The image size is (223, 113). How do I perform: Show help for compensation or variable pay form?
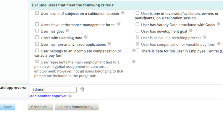[x=219, y=44]
